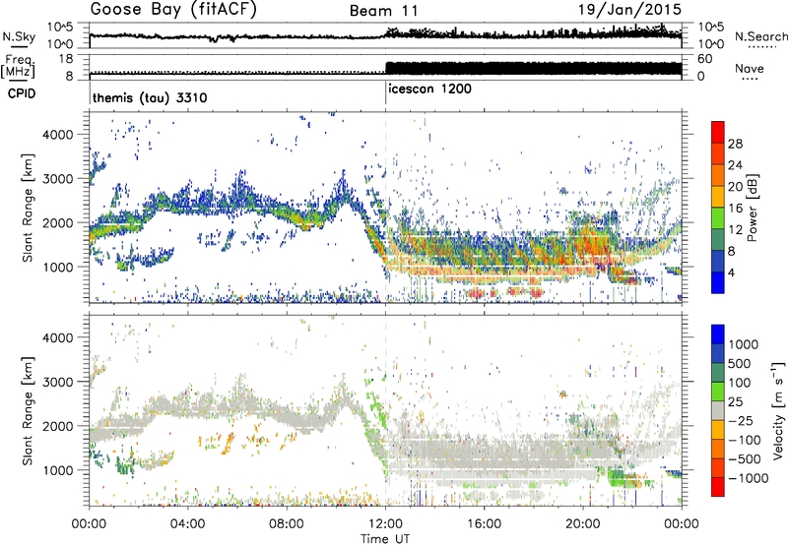This screenshot has width=788, height=545.
Task: Click the 'icescan 1200' label
Action: click(x=429, y=89)
